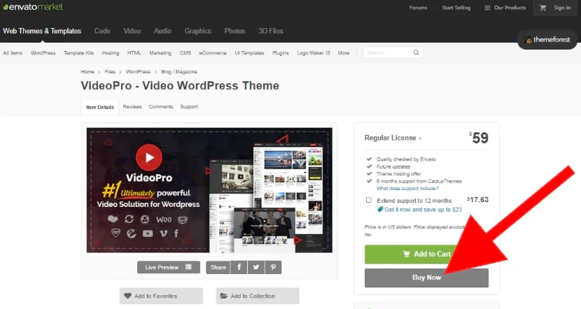Go to Files breadcrumb
Image resolution: width=581 pixels, height=309 pixels.
[110, 72]
